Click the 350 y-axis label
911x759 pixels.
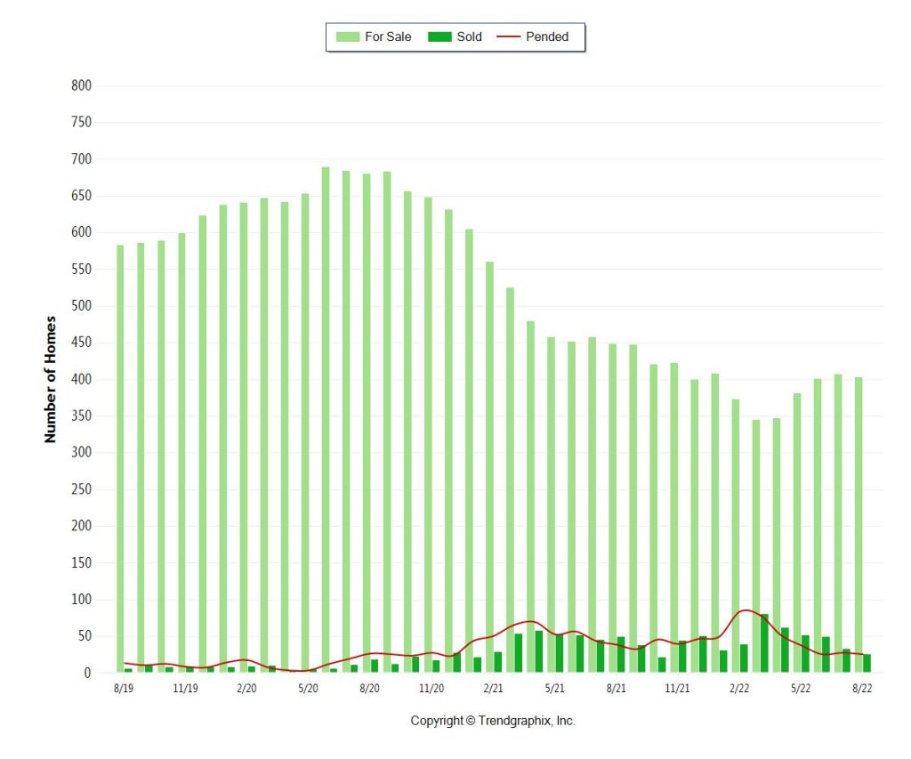tap(81, 416)
